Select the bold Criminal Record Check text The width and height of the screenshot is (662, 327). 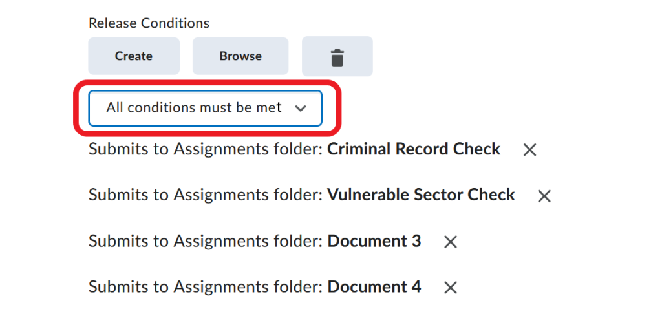(414, 149)
